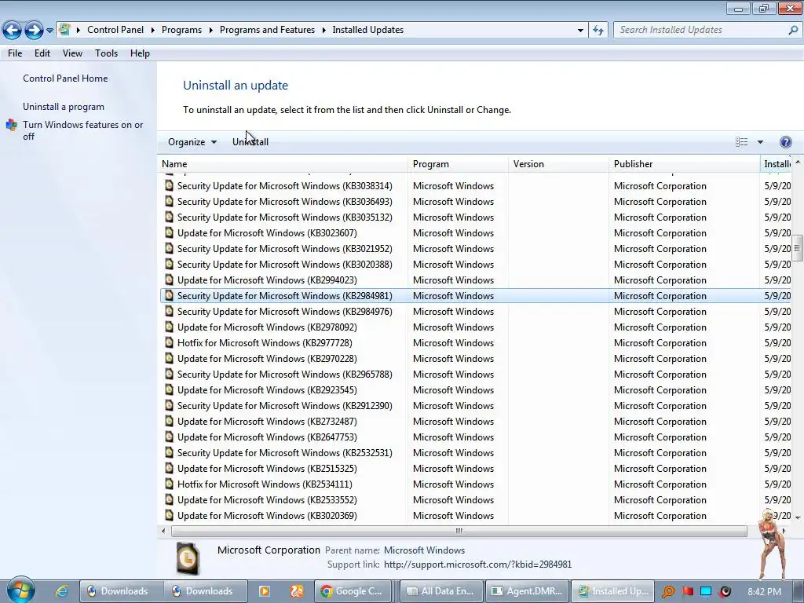Expand the arrow after Programs in breadcrumb

210,31
